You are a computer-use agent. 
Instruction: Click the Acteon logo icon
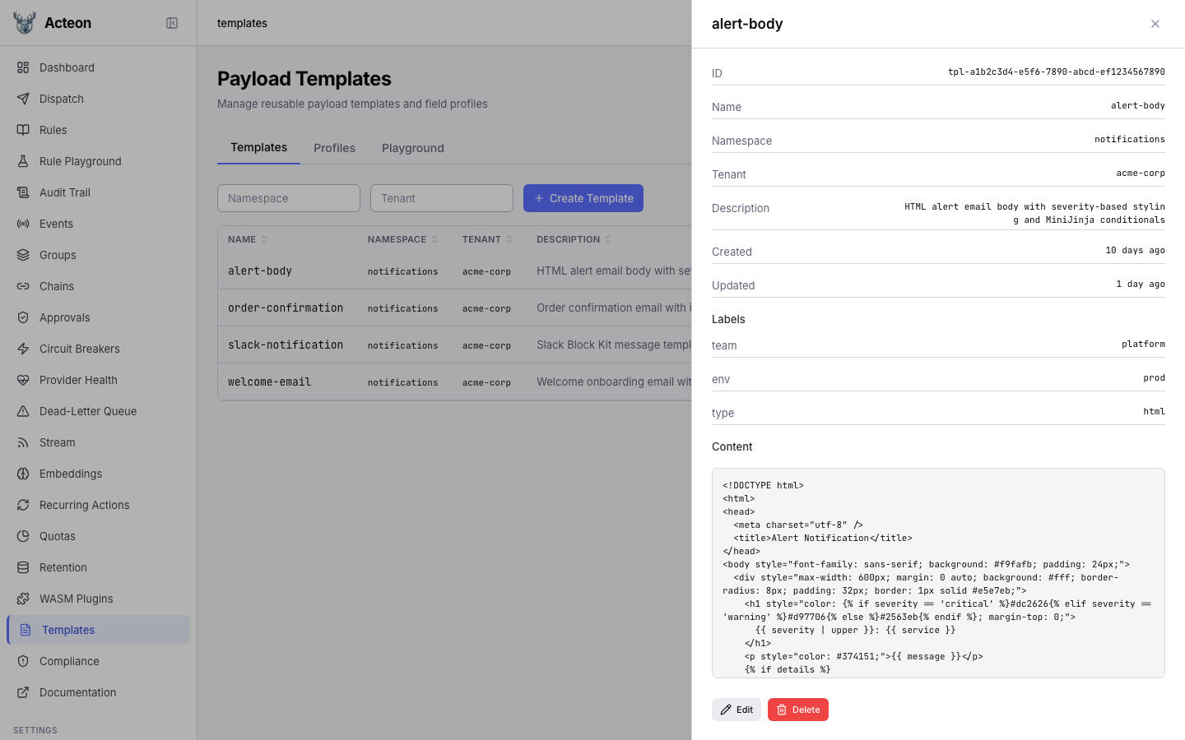coord(25,23)
